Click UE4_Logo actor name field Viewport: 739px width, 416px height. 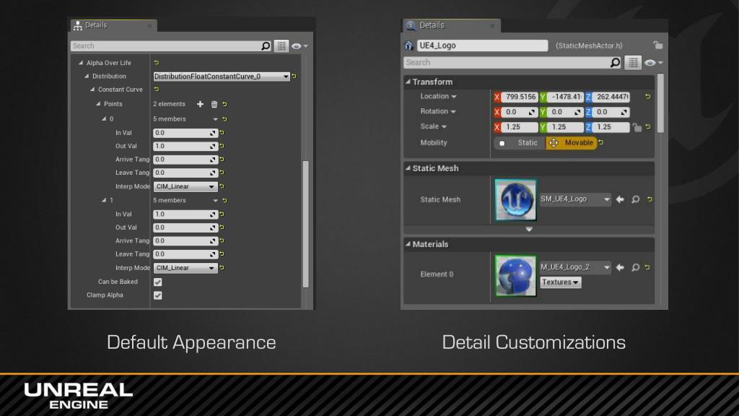(482, 45)
